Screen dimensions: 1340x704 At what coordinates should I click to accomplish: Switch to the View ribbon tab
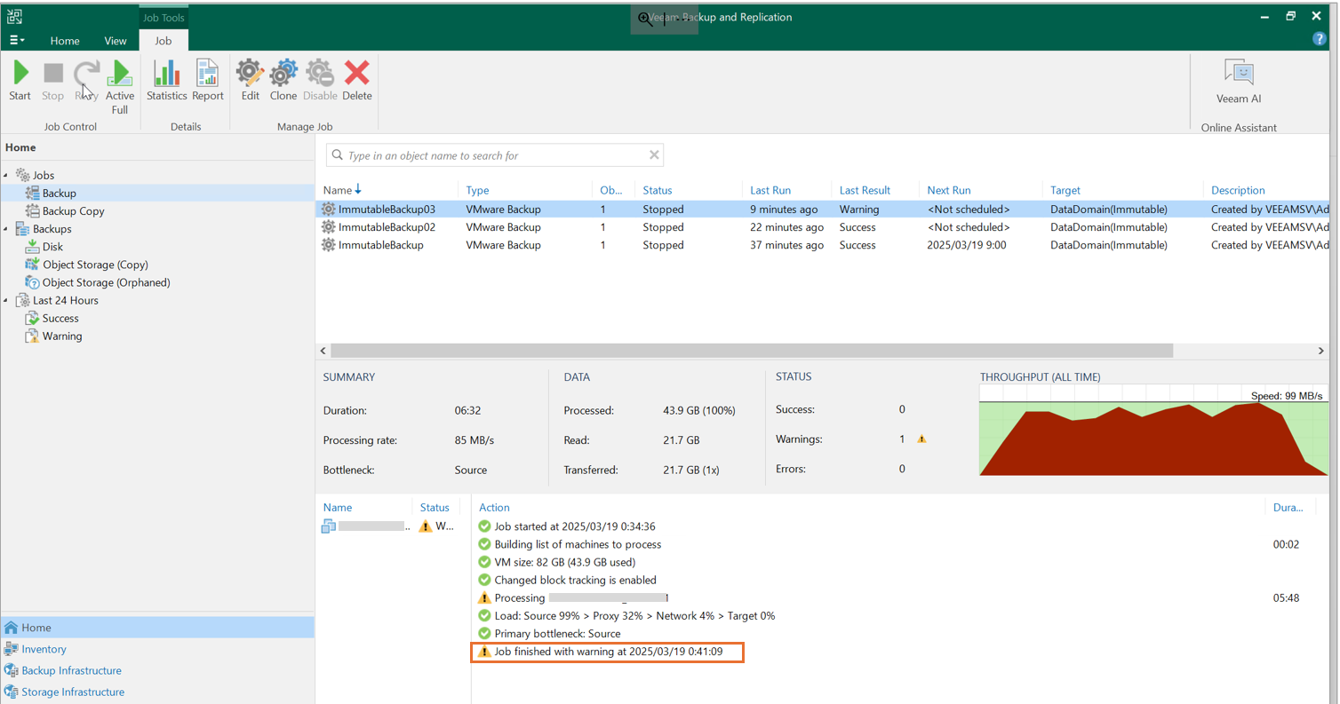click(116, 41)
